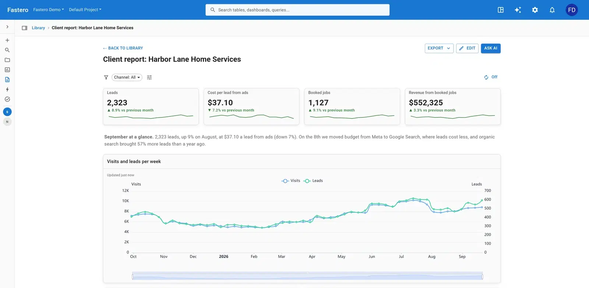Viewport: 589px width, 288px height.
Task: Go to Library in the breadcrumb
Action: [38, 28]
